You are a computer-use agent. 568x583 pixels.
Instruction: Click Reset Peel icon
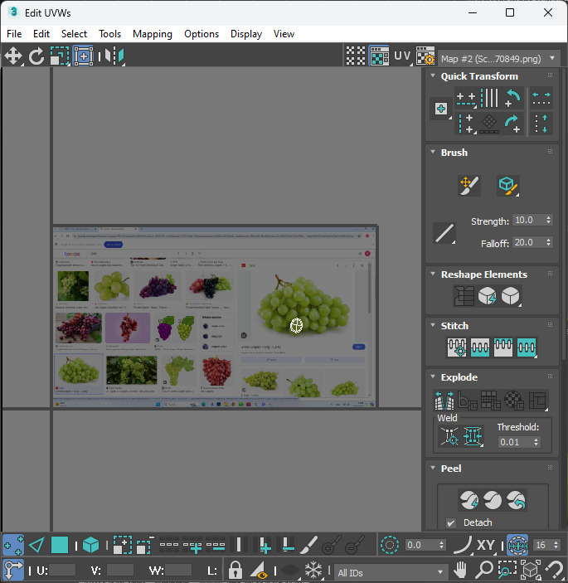click(x=516, y=500)
